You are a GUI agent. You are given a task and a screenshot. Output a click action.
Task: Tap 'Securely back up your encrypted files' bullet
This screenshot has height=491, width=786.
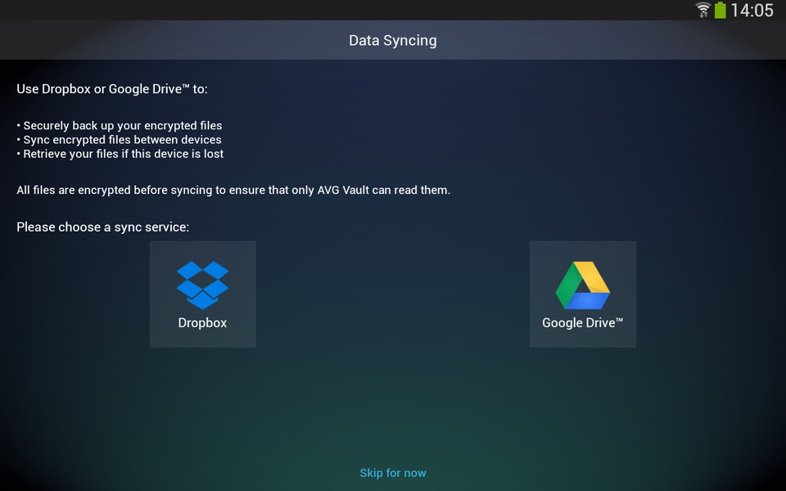(x=120, y=126)
